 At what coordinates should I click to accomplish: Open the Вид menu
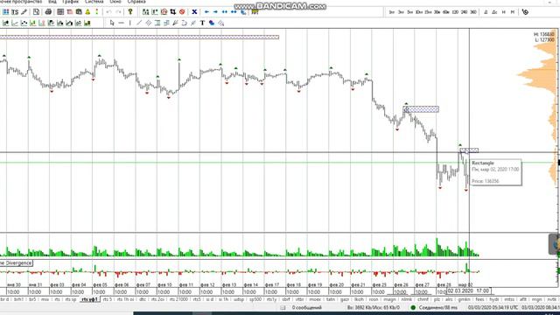click(52, 2)
